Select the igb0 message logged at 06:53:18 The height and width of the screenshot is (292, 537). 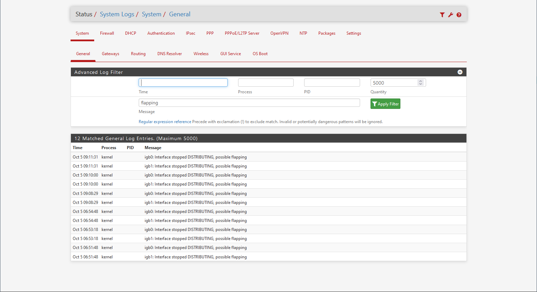(x=196, y=230)
